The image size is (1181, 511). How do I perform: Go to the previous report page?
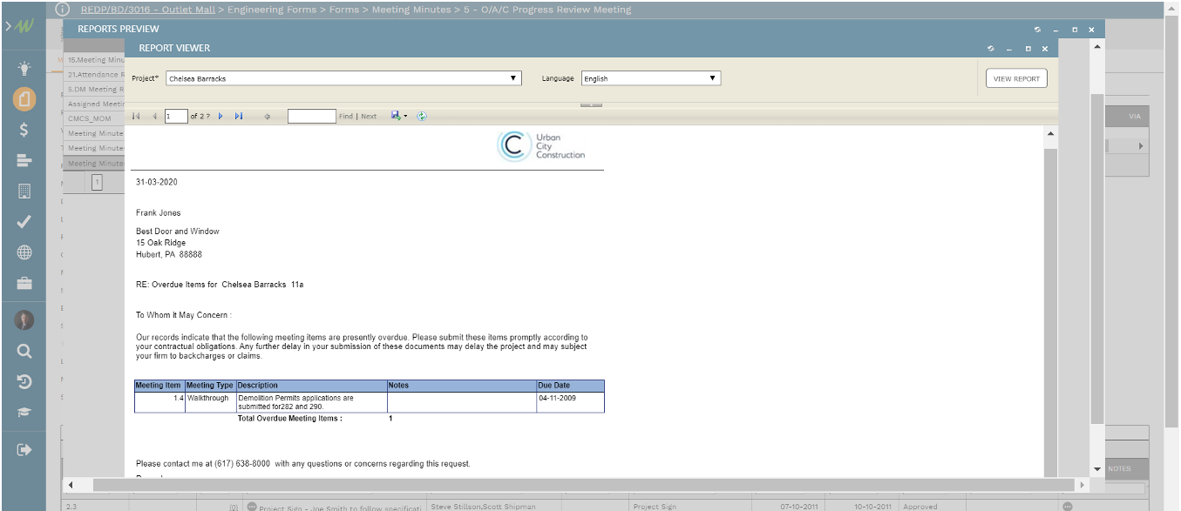click(154, 116)
